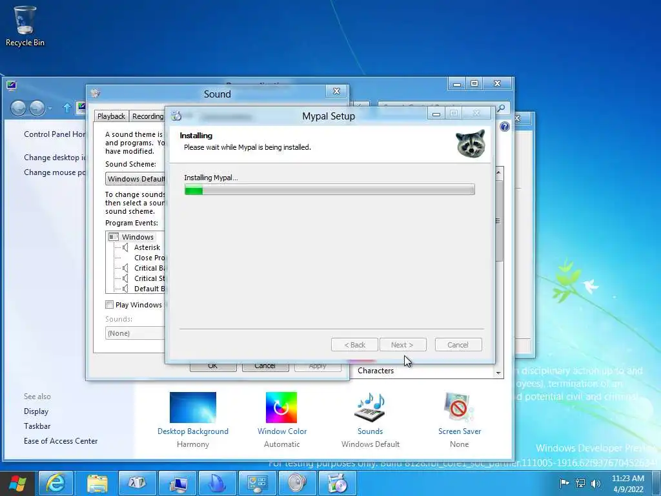Open Control Panel Home link
The width and height of the screenshot is (661, 496).
click(55, 134)
